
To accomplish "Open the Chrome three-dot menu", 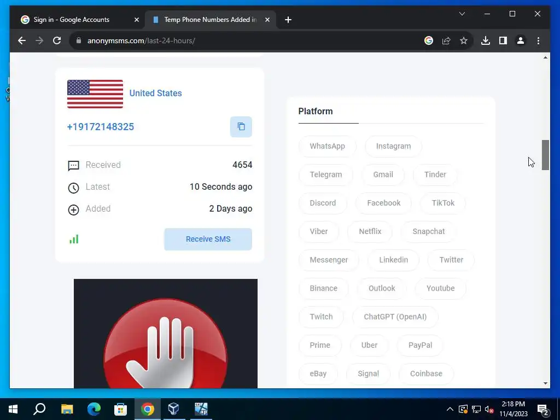I will click(x=538, y=40).
